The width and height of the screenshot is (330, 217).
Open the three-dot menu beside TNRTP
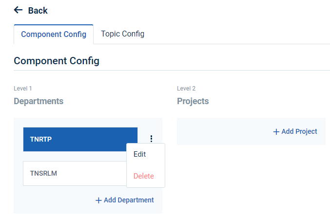pyautogui.click(x=151, y=139)
